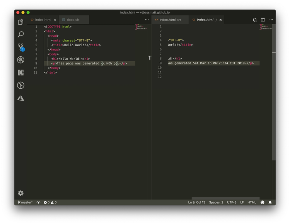Open Source Control view with pending change badge
The width and height of the screenshot is (290, 224).
(21, 47)
